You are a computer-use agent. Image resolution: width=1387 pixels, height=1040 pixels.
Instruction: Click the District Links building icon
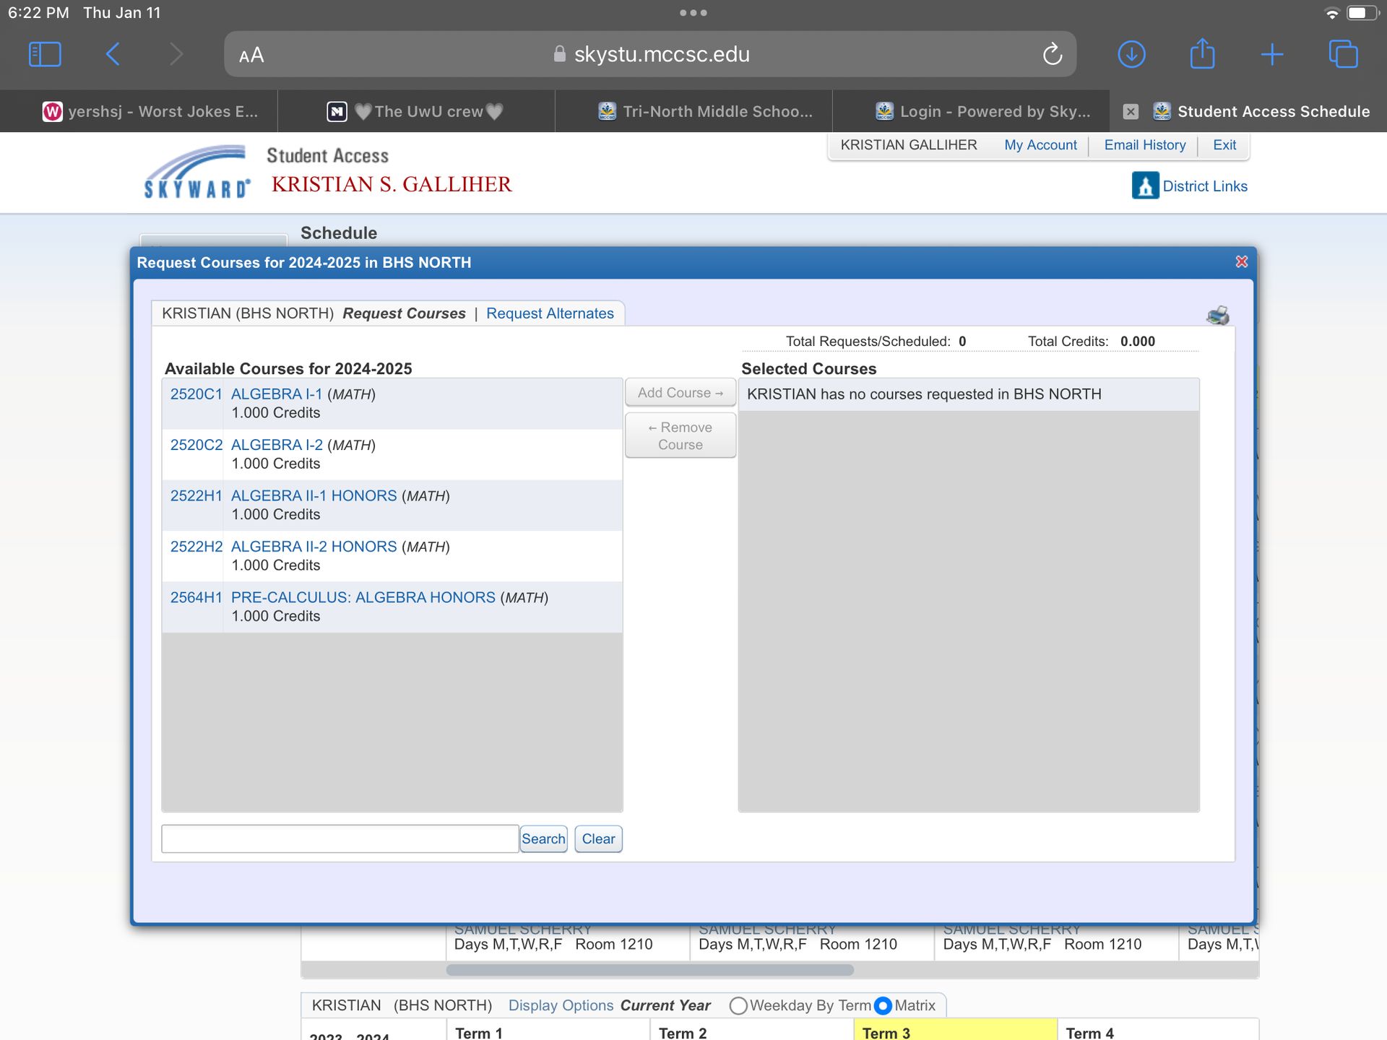[1145, 186]
